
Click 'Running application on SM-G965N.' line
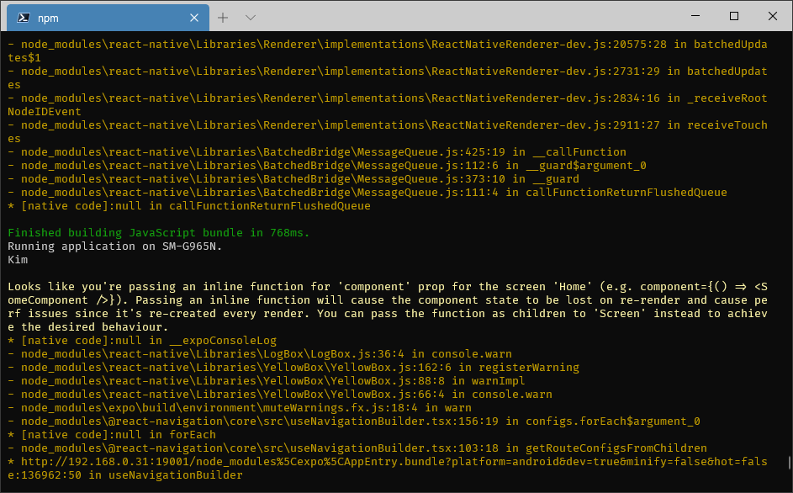pos(115,246)
